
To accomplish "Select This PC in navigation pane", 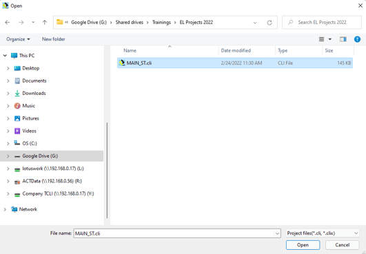I will tap(27, 56).
